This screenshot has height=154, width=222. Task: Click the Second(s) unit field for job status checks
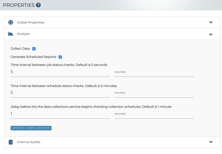point(154,72)
